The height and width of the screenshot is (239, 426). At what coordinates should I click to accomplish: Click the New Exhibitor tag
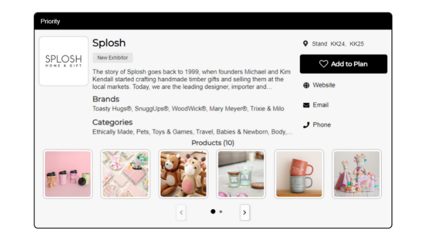coord(112,58)
